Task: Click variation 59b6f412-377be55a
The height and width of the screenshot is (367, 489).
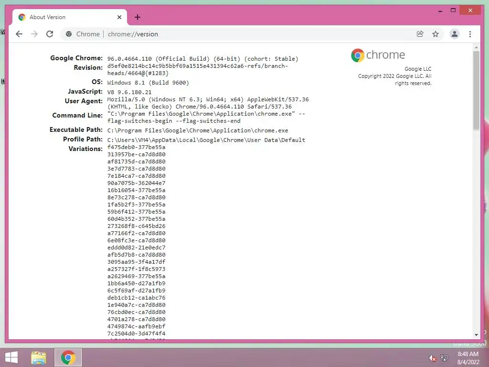Action: (136, 212)
